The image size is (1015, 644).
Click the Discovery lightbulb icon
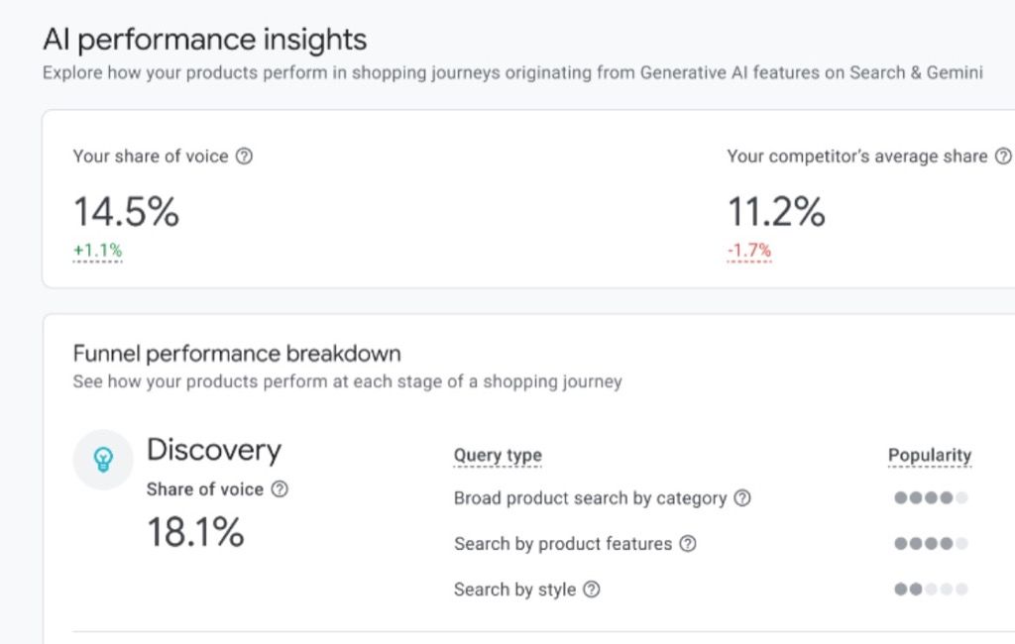[x=103, y=460]
